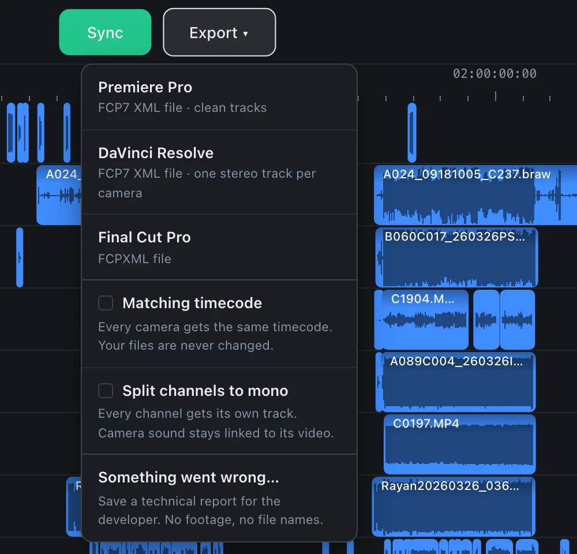Enable the Split channels to mono checkbox
This screenshot has width=577, height=554.
pyautogui.click(x=106, y=391)
